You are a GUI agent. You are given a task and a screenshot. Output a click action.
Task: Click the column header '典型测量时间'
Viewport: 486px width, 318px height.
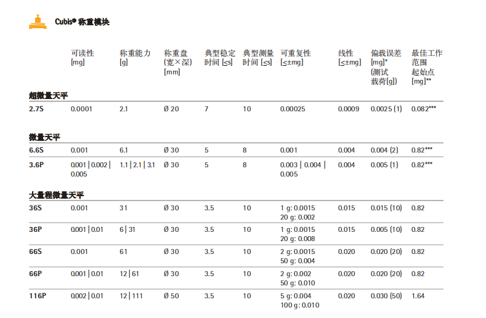click(x=258, y=58)
